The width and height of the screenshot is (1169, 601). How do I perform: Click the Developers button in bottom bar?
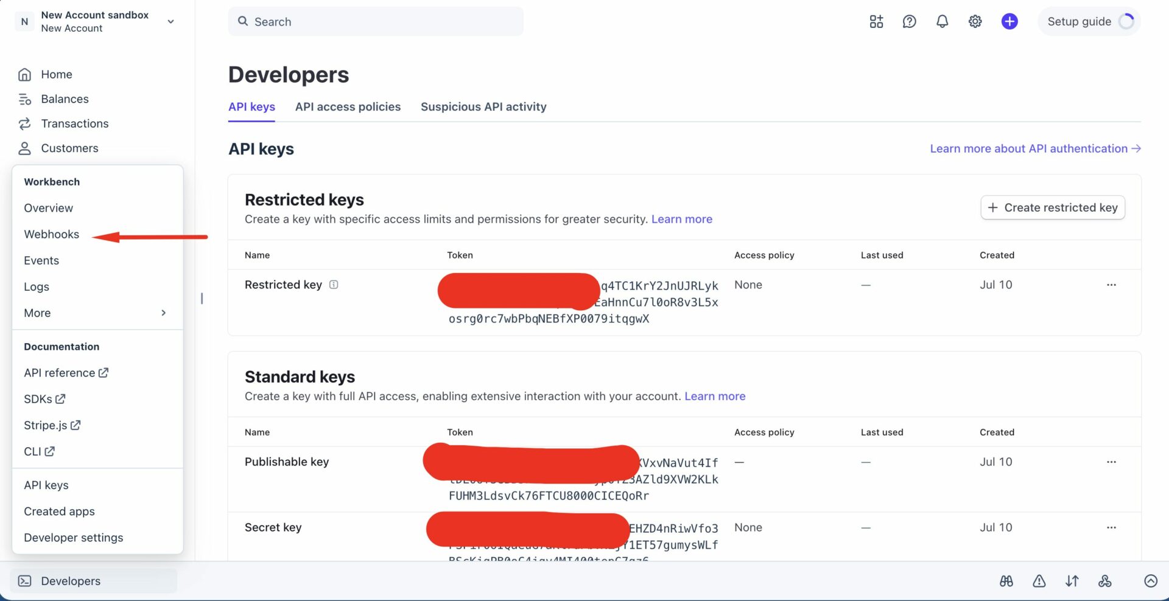[x=94, y=581]
